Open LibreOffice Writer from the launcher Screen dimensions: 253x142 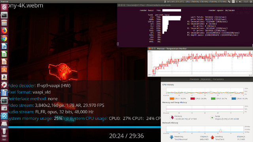[x=4, y=46]
